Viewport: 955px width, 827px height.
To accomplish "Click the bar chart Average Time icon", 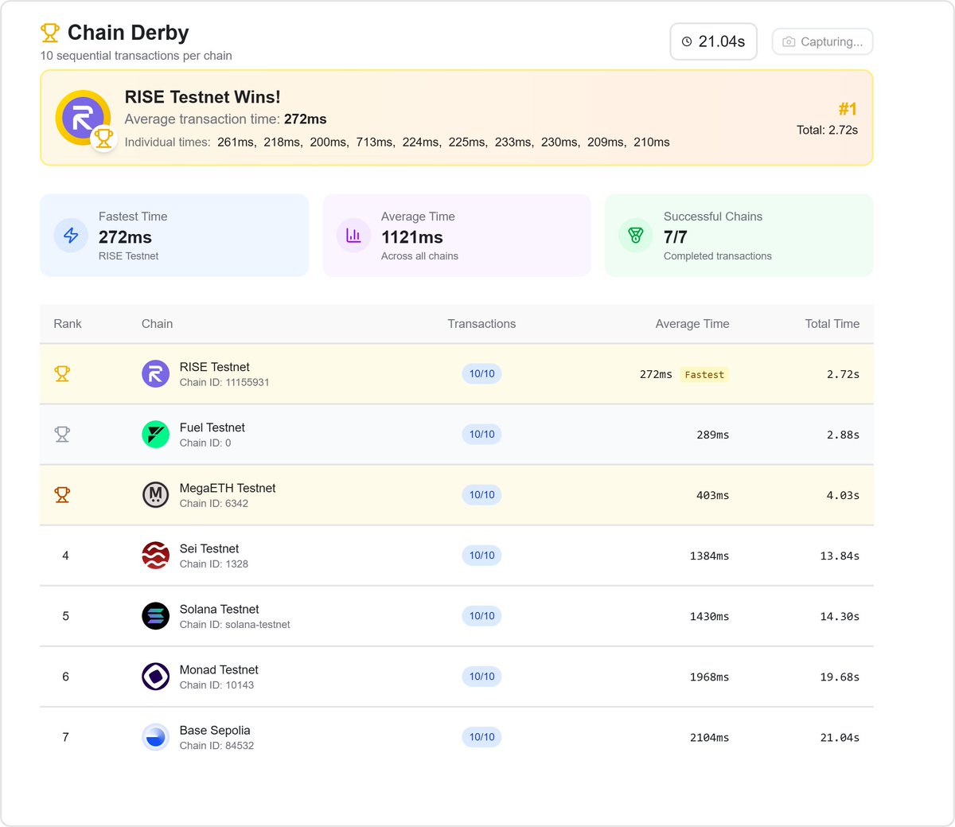I will (353, 236).
